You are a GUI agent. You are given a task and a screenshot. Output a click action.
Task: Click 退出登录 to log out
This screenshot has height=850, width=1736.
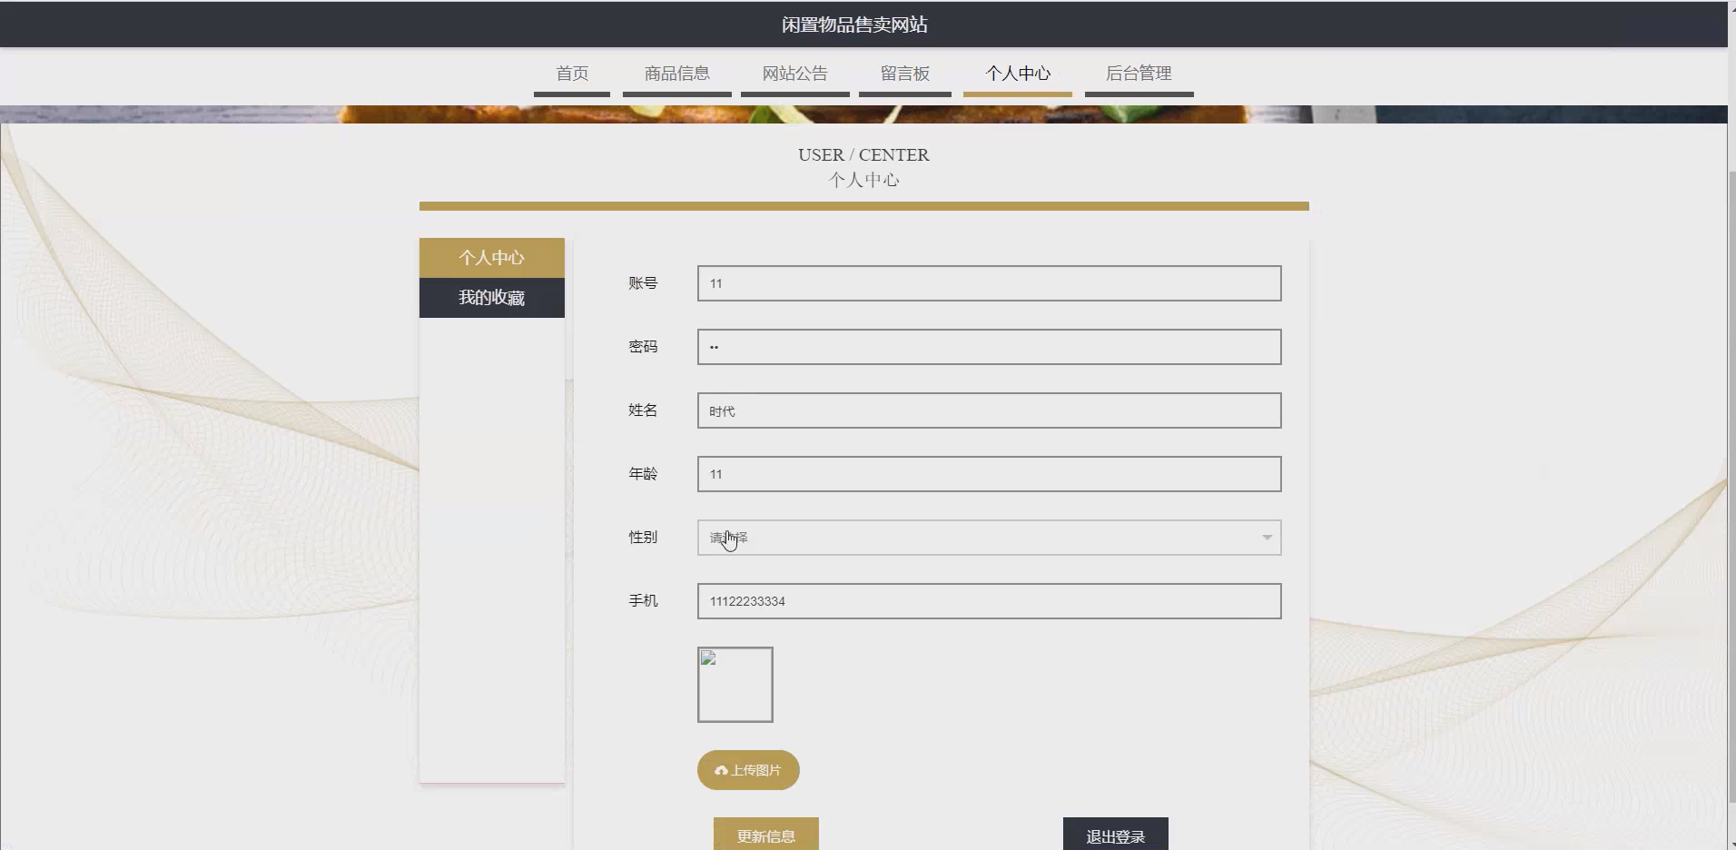pos(1115,835)
